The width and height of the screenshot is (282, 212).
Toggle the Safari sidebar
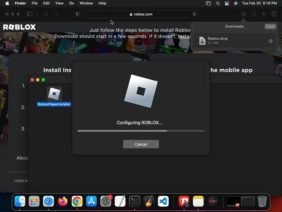tap(29, 14)
